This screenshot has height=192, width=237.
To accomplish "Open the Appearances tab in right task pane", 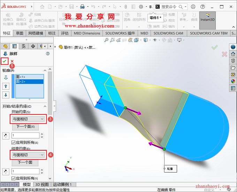I will [233, 81].
